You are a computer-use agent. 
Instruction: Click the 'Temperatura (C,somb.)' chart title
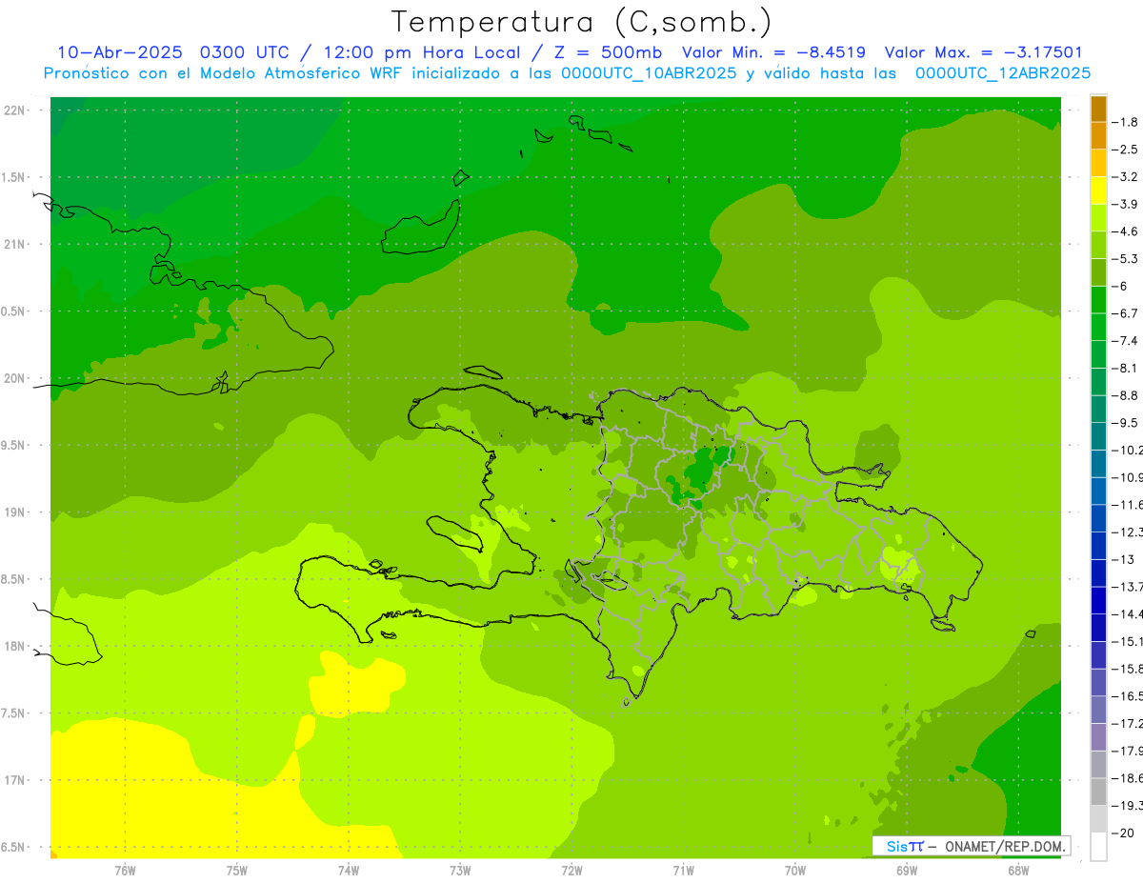coord(582,22)
